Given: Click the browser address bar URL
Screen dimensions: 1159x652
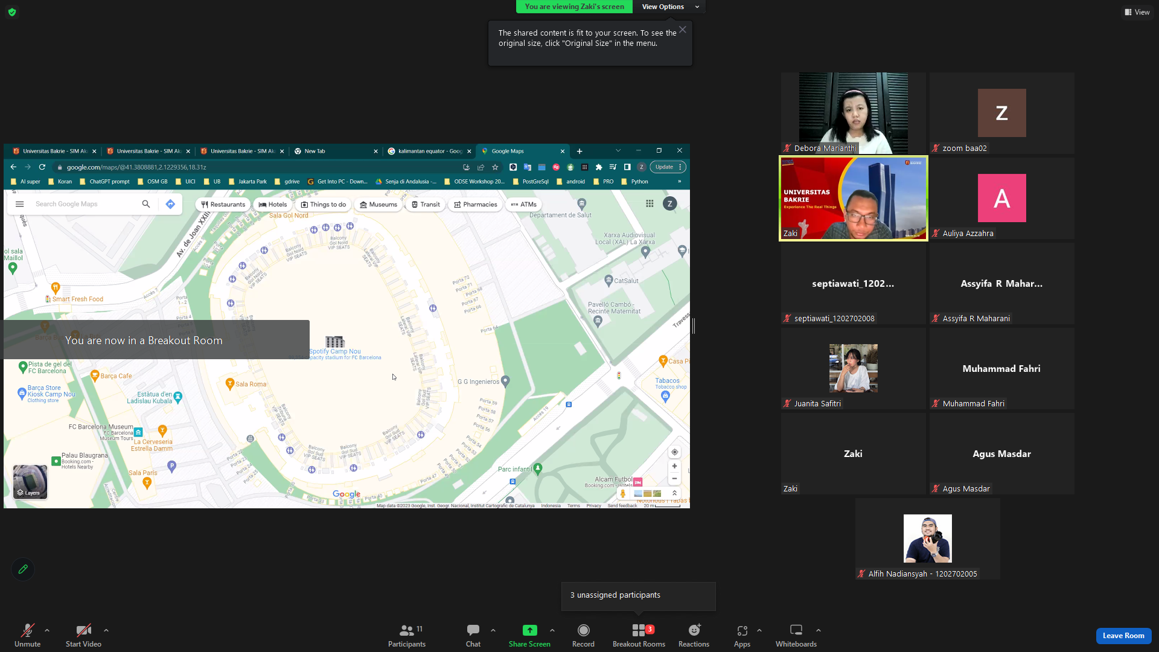Looking at the screenshot, I should click(136, 167).
